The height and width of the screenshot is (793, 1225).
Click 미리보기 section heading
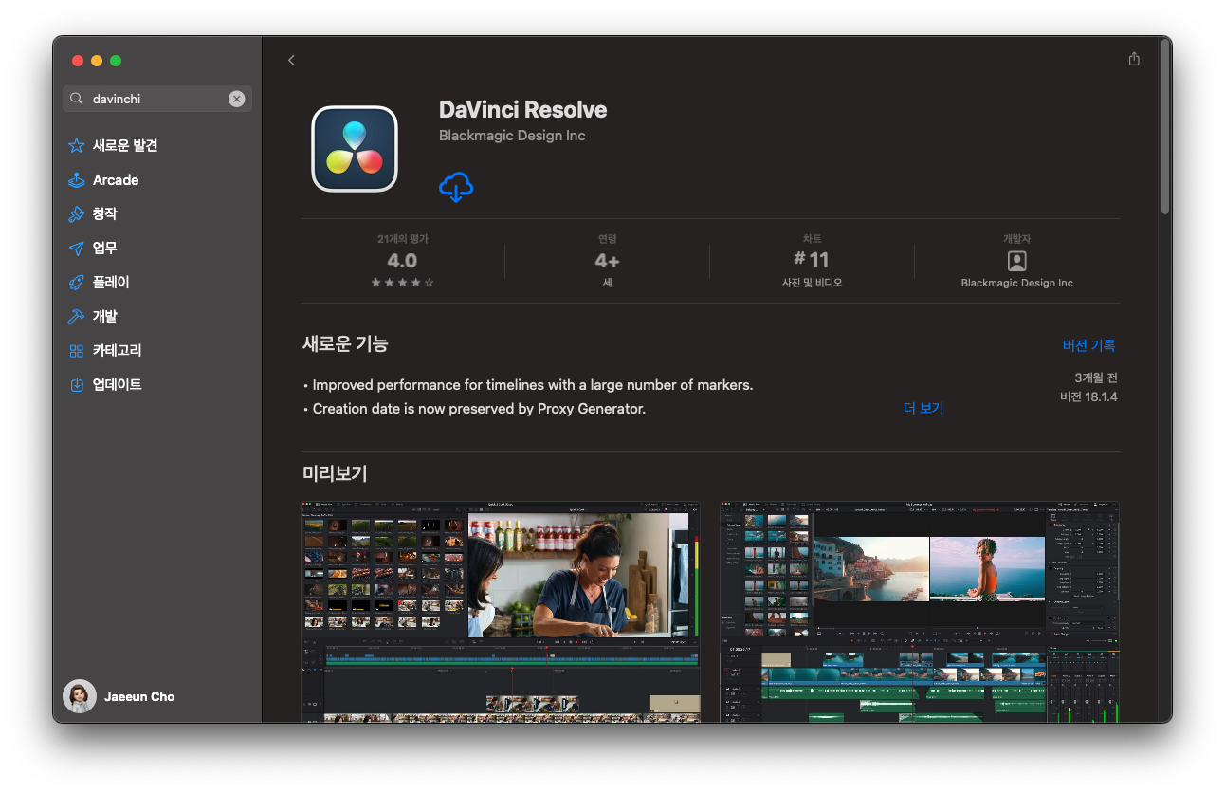(335, 473)
